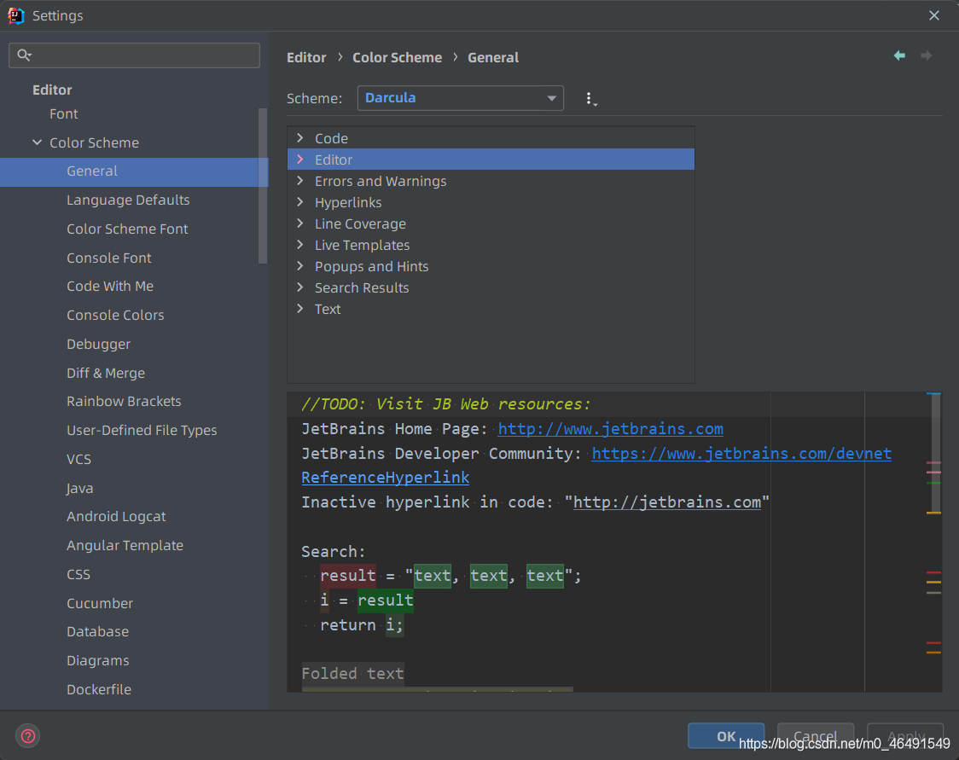The width and height of the screenshot is (959, 760).
Task: Click the Color Scheme breadcrumb
Action: pos(397,57)
